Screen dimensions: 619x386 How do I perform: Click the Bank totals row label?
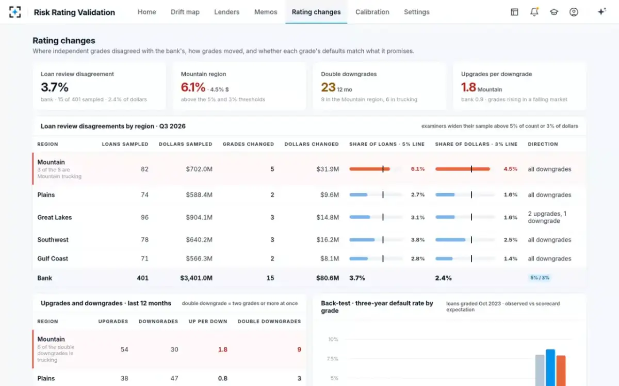45,278
